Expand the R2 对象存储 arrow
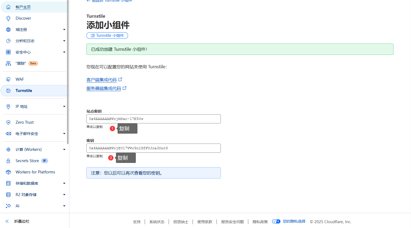Viewport: 411px width, 228px height. tap(64, 195)
